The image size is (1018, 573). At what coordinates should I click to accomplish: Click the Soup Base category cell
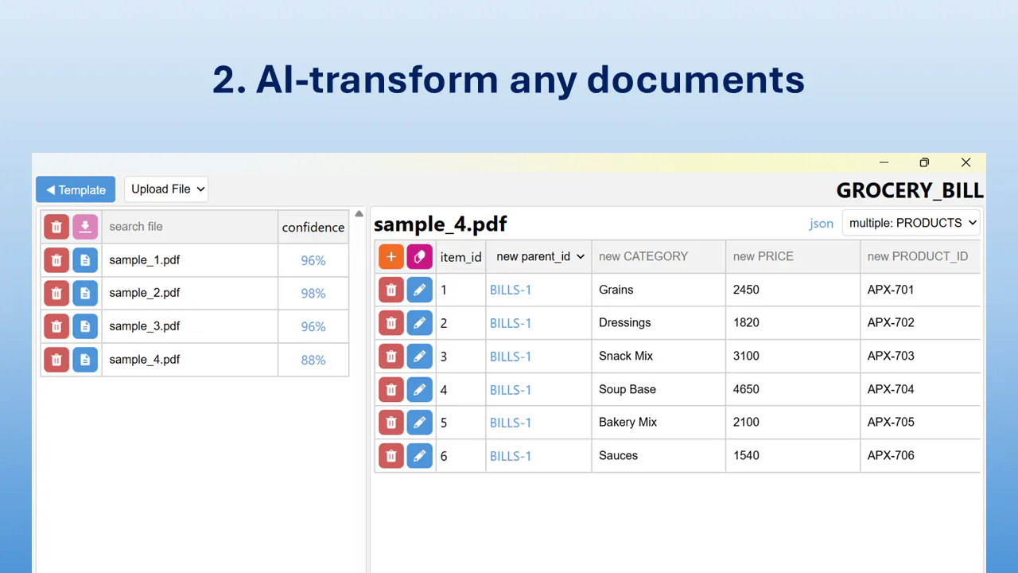pos(659,389)
